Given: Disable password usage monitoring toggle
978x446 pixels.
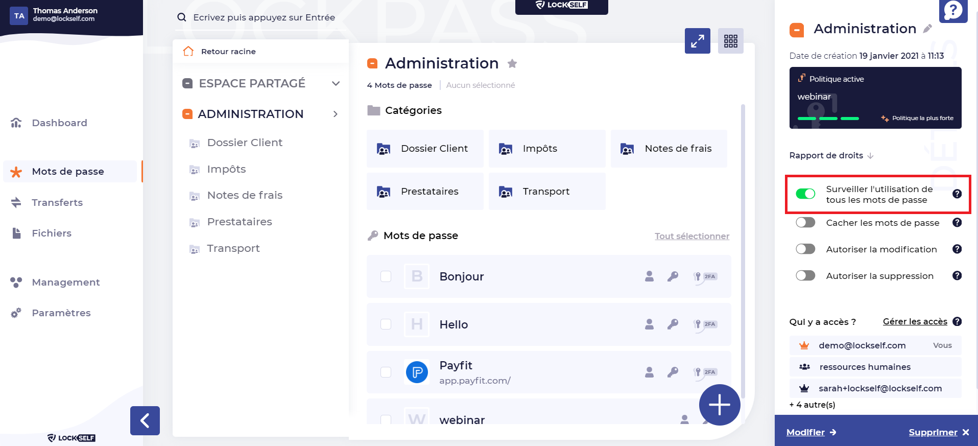Looking at the screenshot, I should pos(805,194).
